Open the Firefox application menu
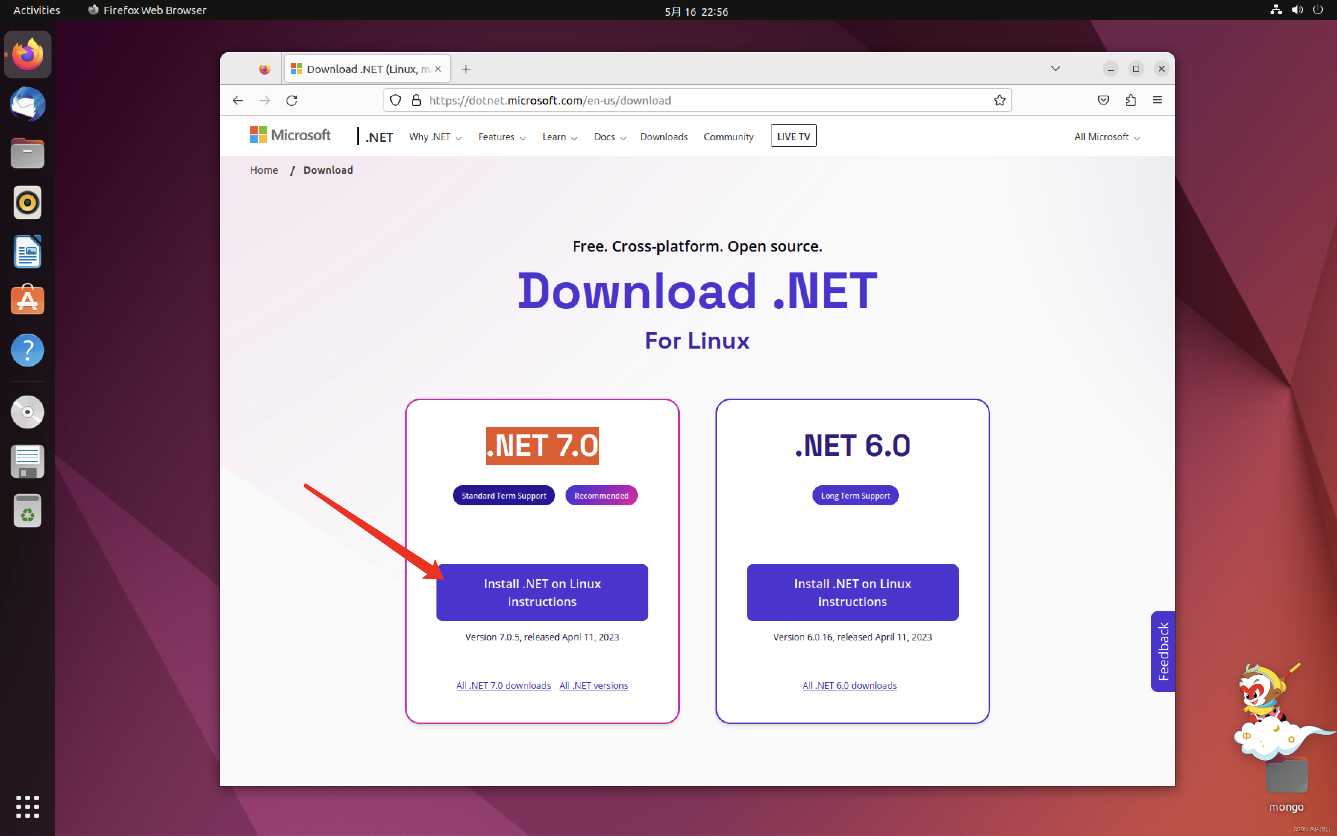Screen dimensions: 1337x836 tap(1158, 100)
